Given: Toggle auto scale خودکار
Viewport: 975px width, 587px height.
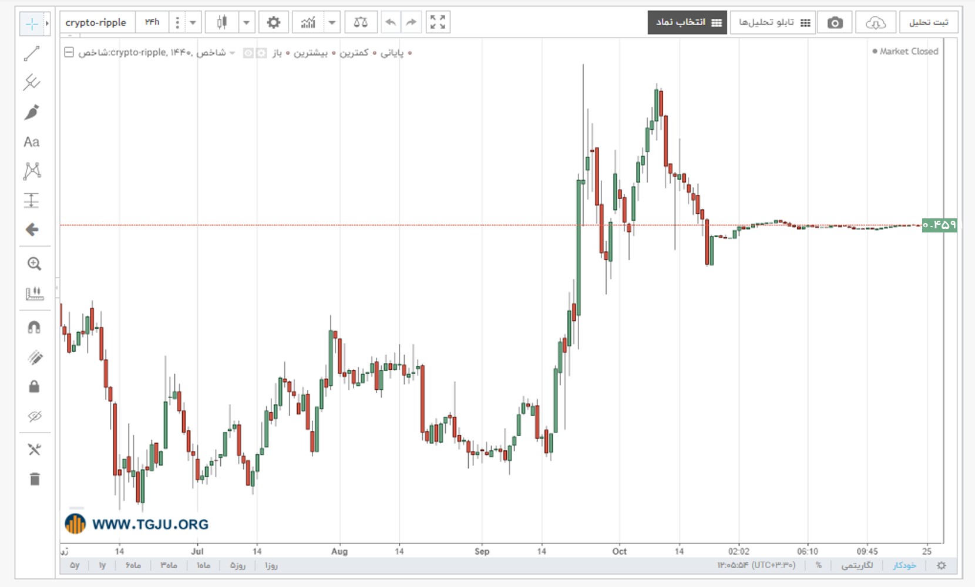Looking at the screenshot, I should tap(905, 565).
